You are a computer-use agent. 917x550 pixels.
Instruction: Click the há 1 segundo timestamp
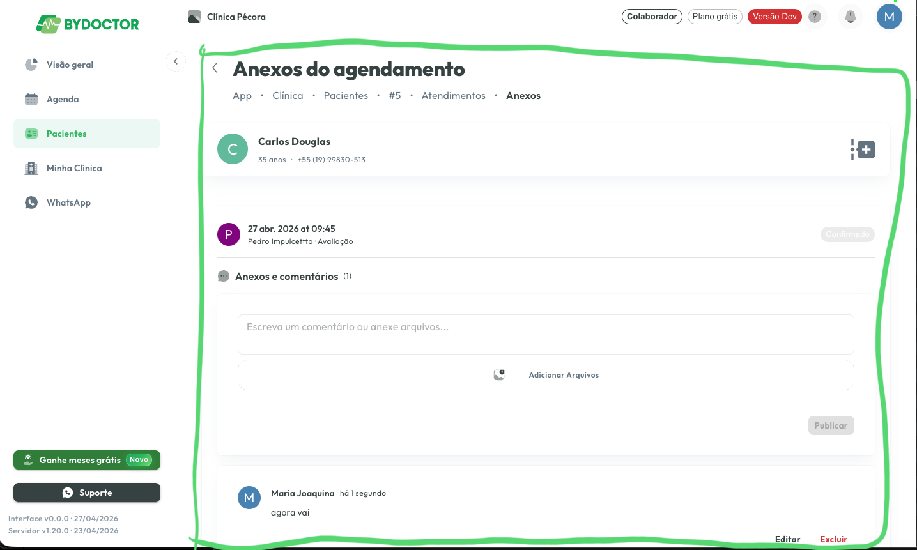(x=363, y=493)
